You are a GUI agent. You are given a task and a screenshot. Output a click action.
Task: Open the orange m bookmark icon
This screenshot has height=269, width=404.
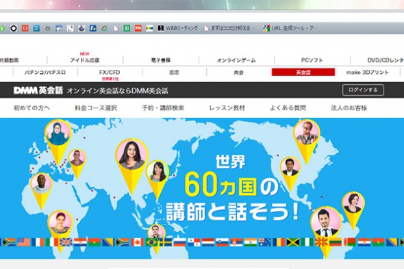point(138,28)
